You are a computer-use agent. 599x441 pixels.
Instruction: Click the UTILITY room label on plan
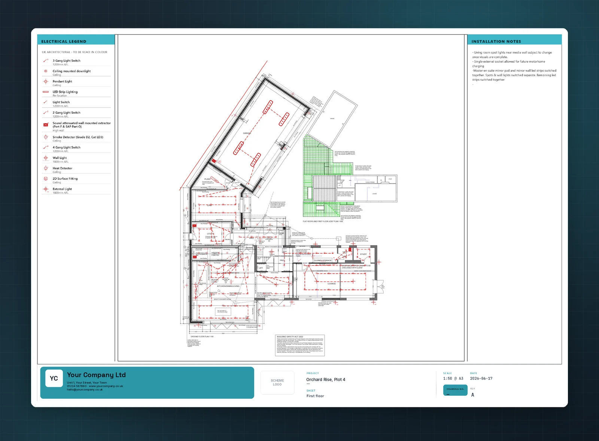(211, 234)
